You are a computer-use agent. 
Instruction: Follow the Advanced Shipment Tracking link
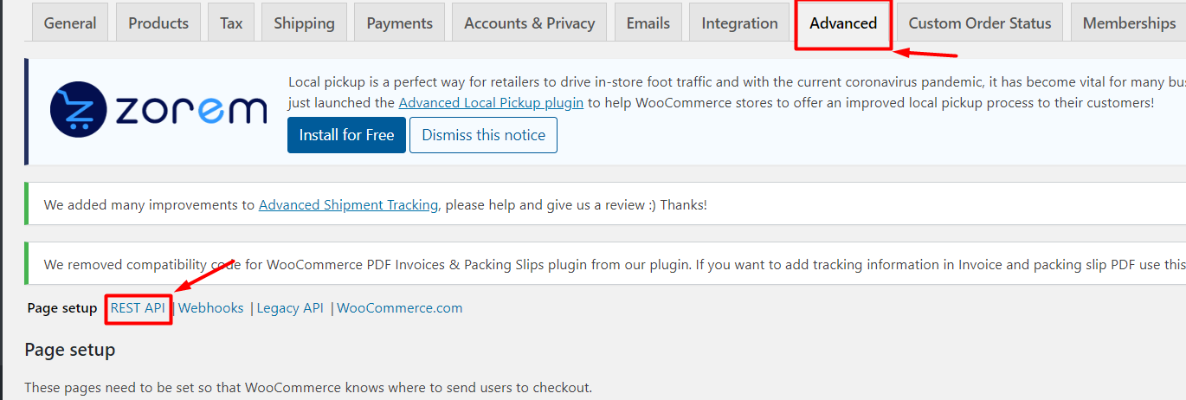point(348,205)
